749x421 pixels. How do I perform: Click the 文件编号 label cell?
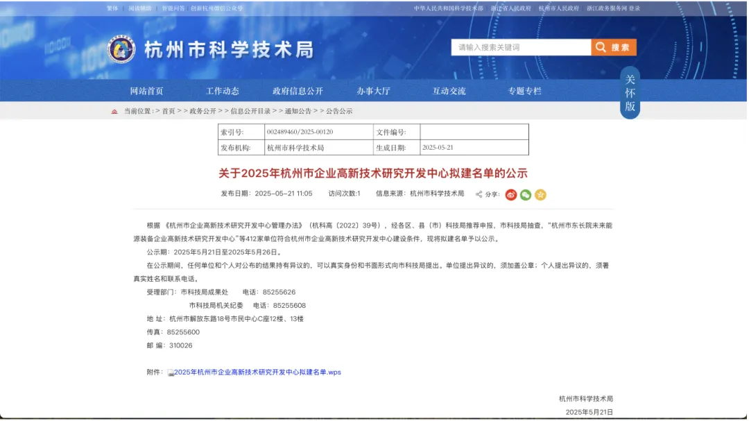point(397,132)
